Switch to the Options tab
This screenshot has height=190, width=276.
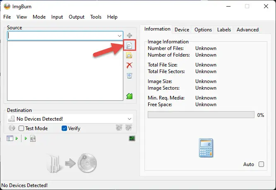[203, 30]
